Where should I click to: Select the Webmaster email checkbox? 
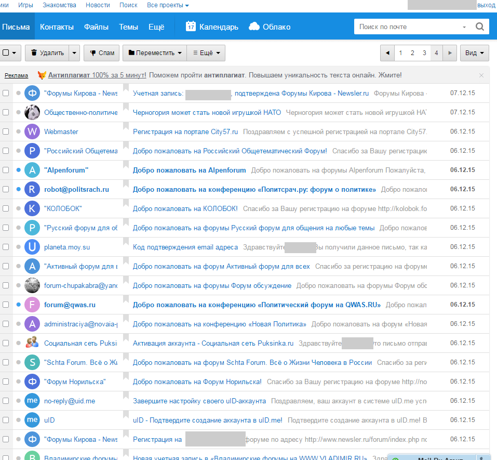(6, 132)
